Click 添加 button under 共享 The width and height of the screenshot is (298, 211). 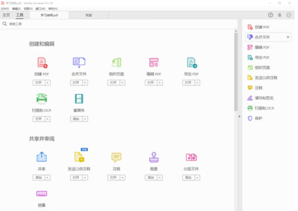pyautogui.click(x=39, y=178)
